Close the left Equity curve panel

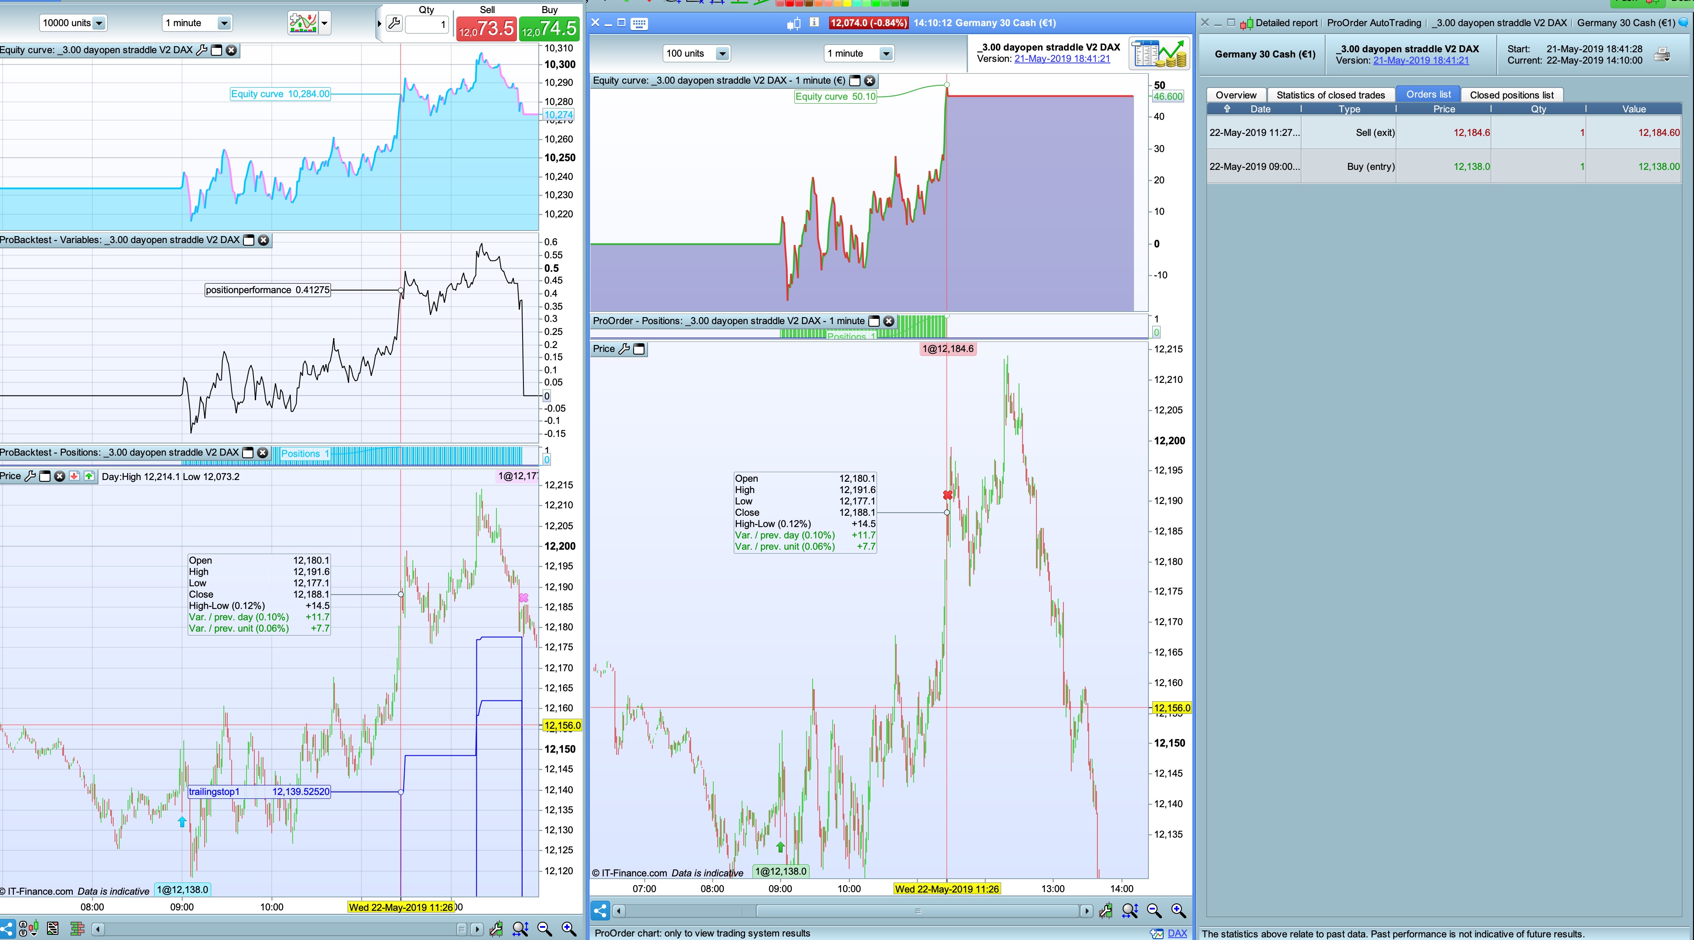(x=232, y=50)
